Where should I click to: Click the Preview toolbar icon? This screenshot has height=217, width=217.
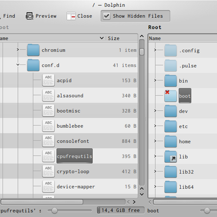(x=29, y=16)
